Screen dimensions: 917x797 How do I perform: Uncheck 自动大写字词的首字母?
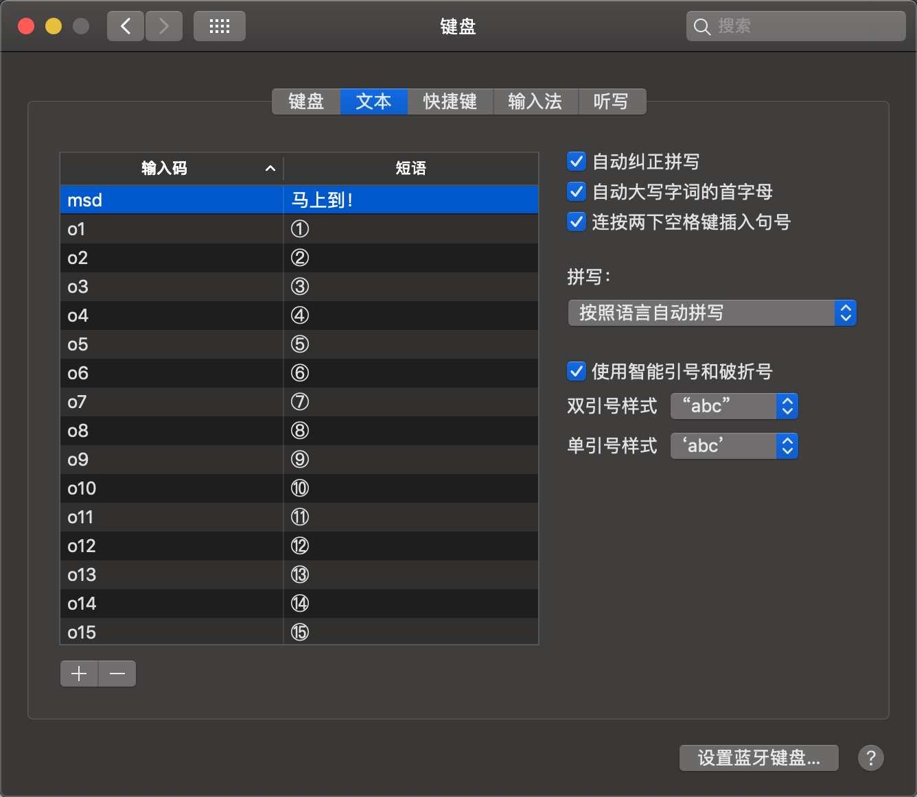point(577,192)
